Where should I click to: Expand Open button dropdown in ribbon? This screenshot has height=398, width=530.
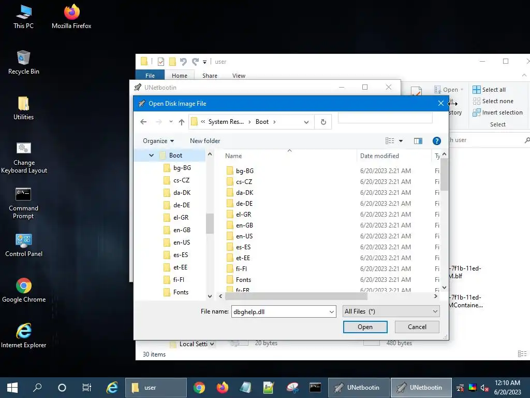462,90
